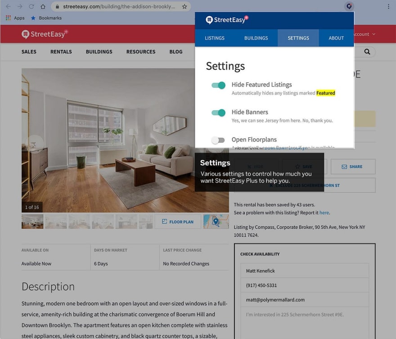
Task: Go to the Blog link
Action: [x=176, y=52]
